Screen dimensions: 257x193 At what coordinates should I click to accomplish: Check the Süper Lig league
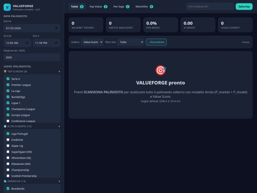(x=8, y=146)
